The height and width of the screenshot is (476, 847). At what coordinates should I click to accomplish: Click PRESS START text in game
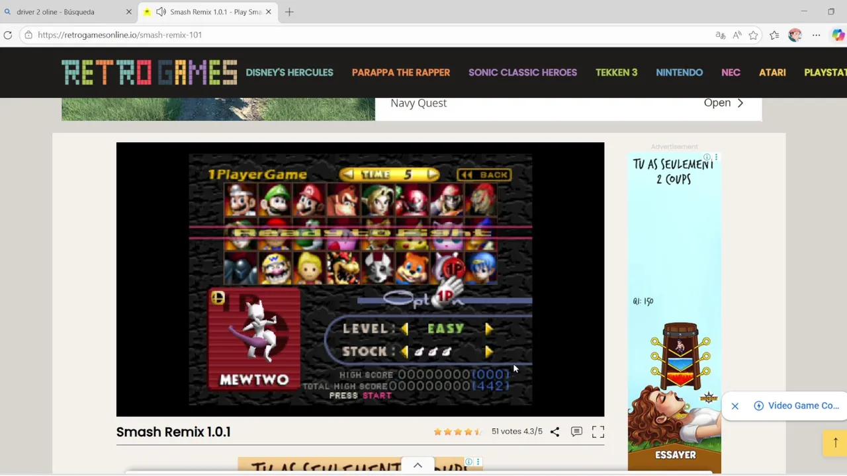361,395
